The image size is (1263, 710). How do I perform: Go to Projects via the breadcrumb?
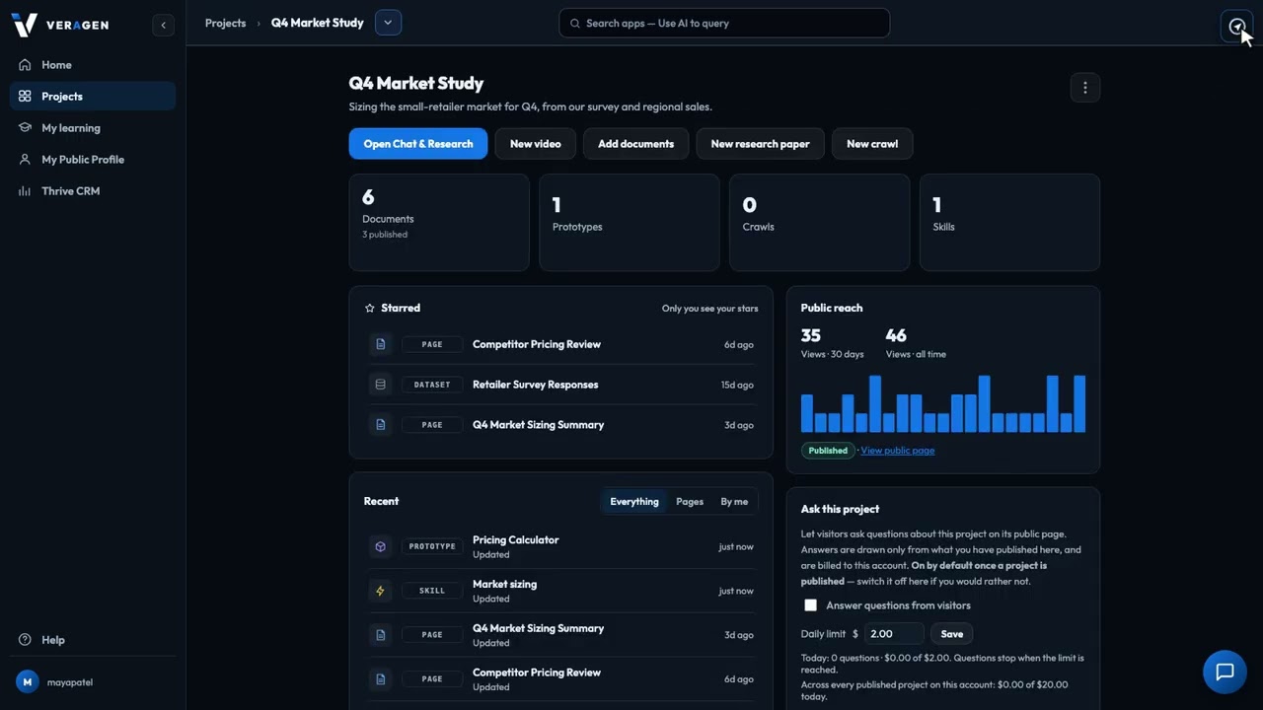click(226, 23)
